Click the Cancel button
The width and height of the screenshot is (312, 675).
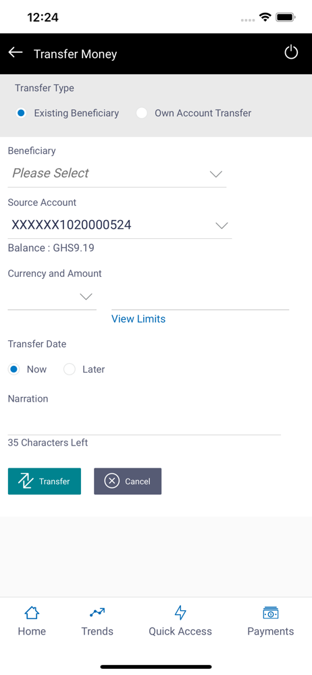pyautogui.click(x=128, y=481)
